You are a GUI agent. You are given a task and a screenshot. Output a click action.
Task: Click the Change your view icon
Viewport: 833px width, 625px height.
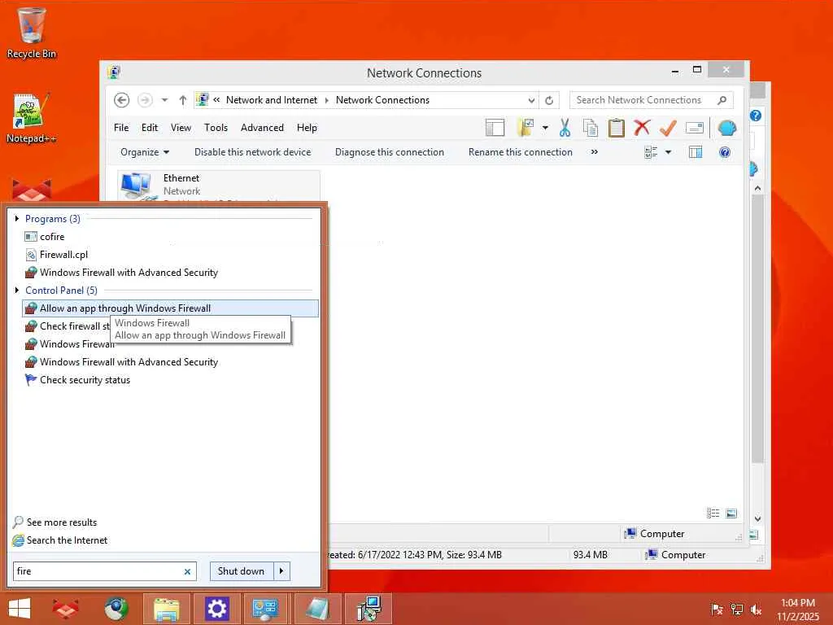click(x=651, y=152)
